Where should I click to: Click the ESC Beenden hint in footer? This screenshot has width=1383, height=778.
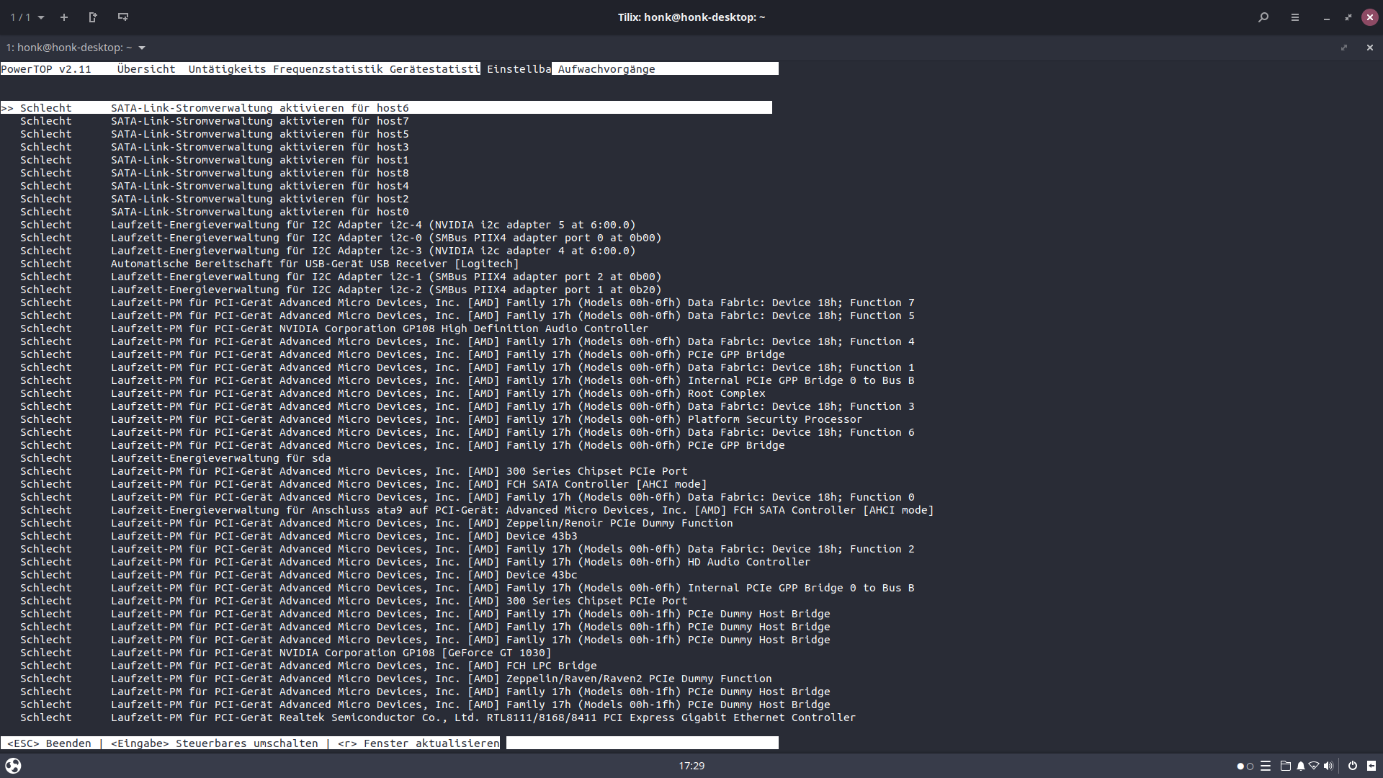(49, 743)
